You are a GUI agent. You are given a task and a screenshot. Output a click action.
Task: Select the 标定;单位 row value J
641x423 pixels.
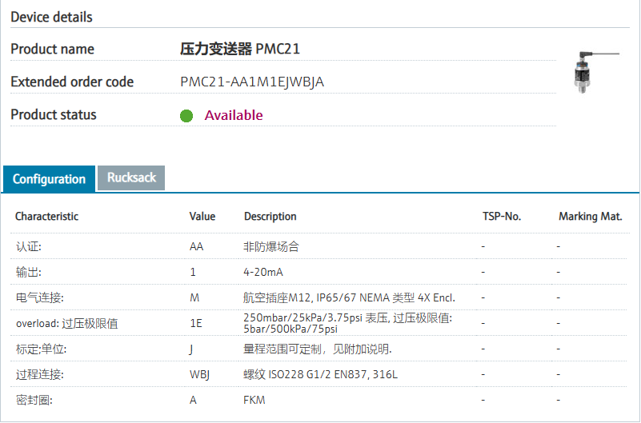tap(192, 349)
